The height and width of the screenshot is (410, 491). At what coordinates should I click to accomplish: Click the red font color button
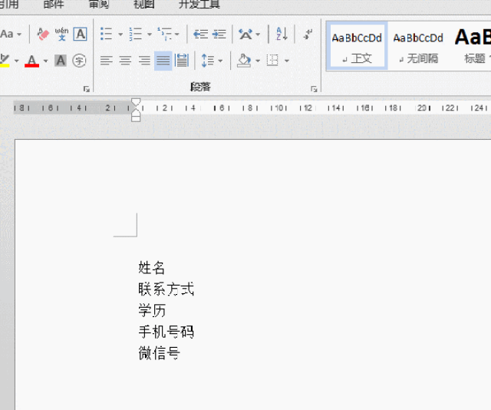[x=31, y=60]
